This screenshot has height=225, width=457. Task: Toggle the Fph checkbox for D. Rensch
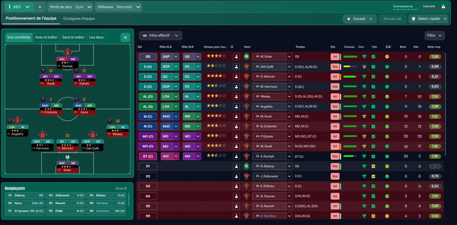tap(373, 206)
